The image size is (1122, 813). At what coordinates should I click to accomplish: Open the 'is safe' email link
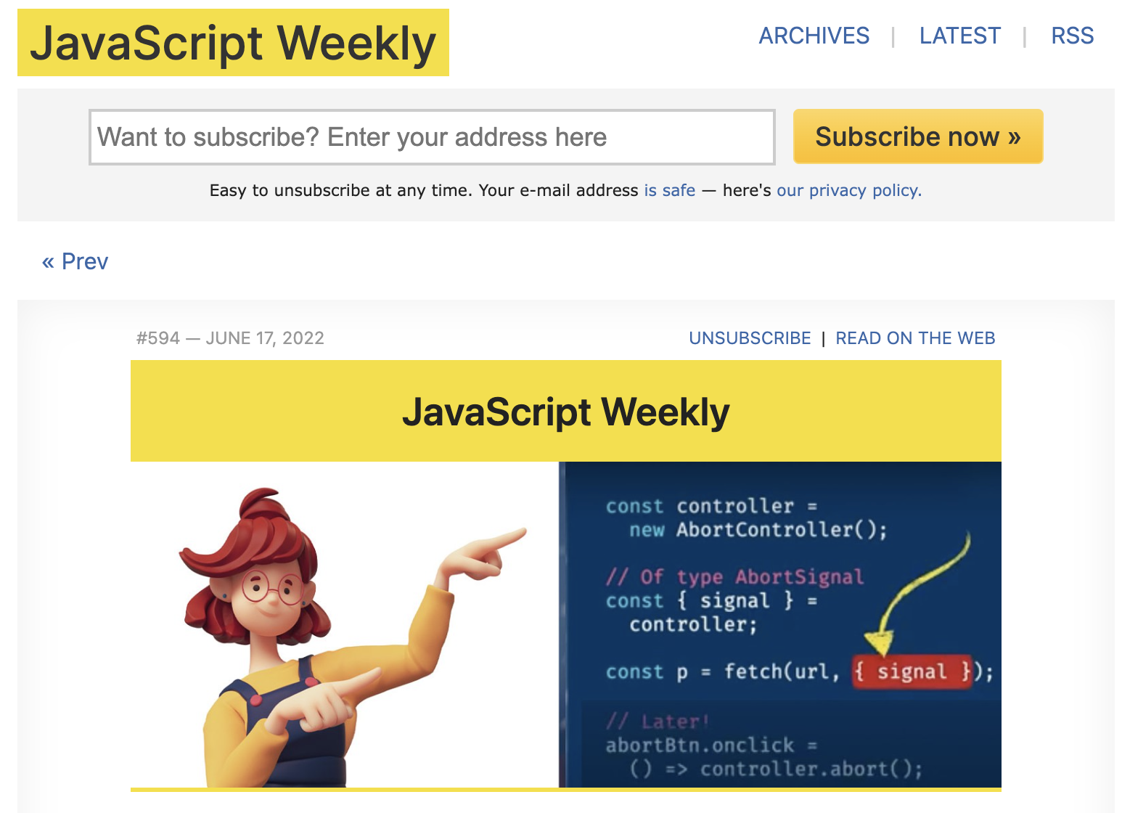[669, 190]
